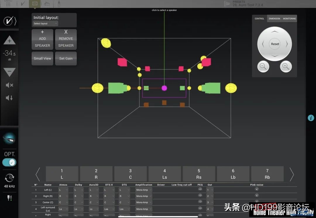Screen dimensions: 316x218
Task: Click the Set Gain button
Action: click(66, 58)
